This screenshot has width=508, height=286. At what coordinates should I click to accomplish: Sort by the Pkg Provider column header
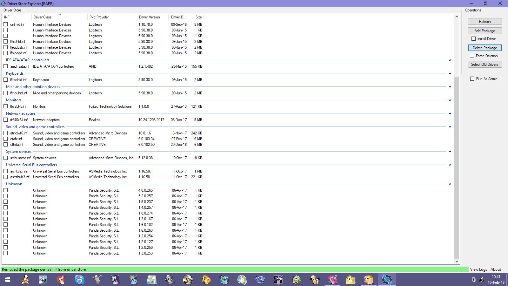(x=112, y=17)
